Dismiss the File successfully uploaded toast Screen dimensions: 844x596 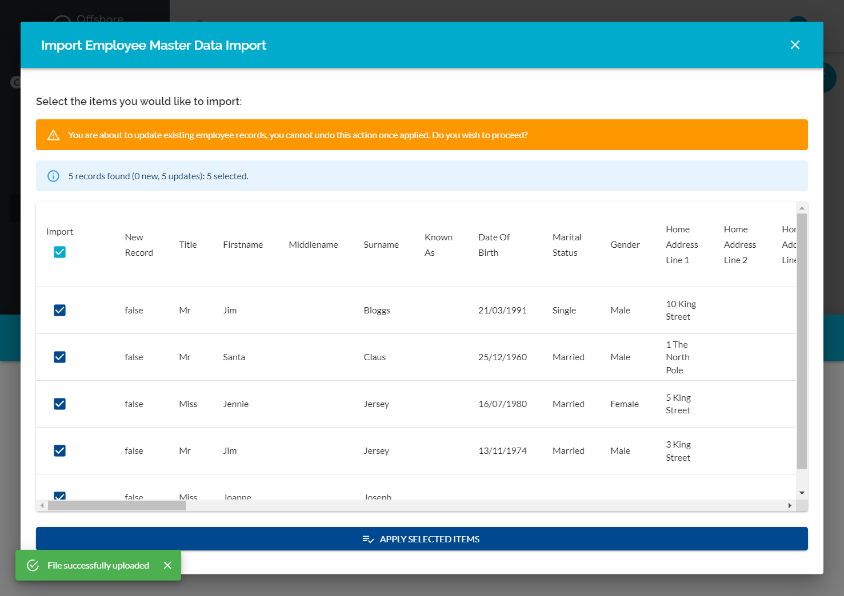167,565
